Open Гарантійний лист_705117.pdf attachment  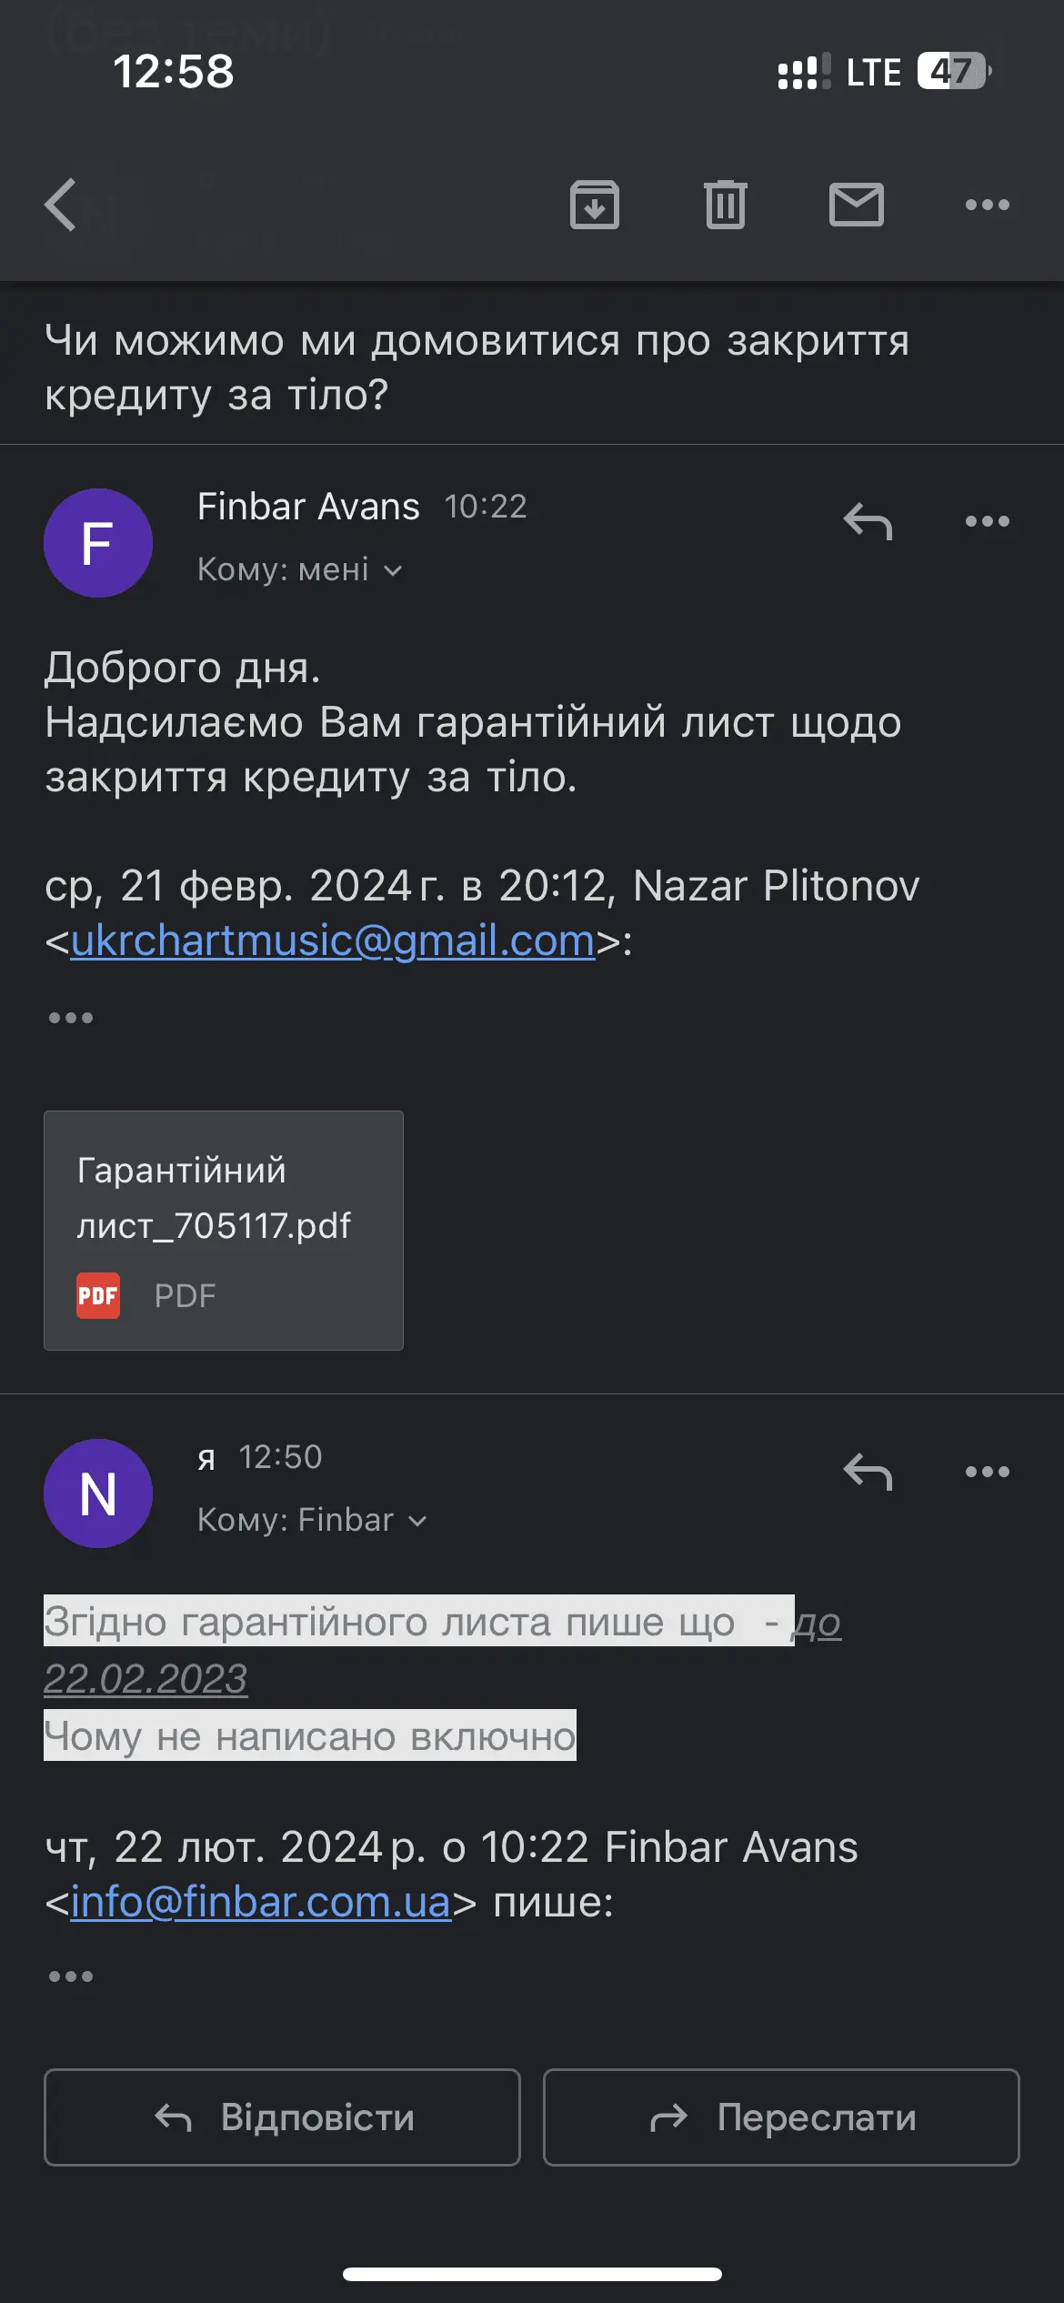coord(223,1230)
